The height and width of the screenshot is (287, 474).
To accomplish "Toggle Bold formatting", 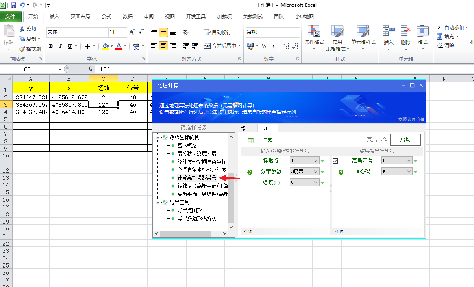I will 51,46.
